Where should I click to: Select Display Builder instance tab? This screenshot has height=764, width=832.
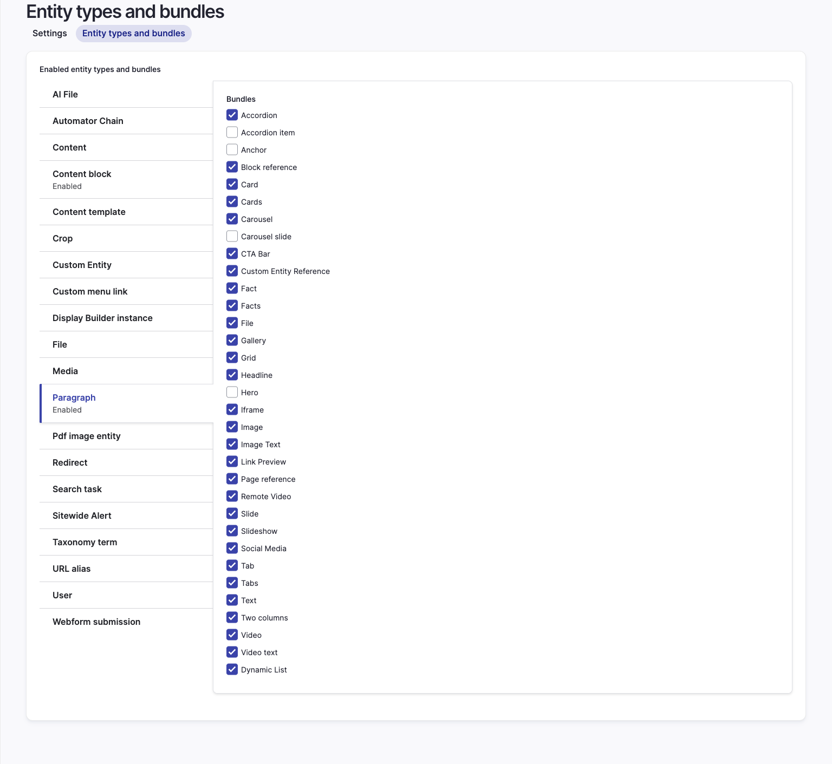[126, 318]
